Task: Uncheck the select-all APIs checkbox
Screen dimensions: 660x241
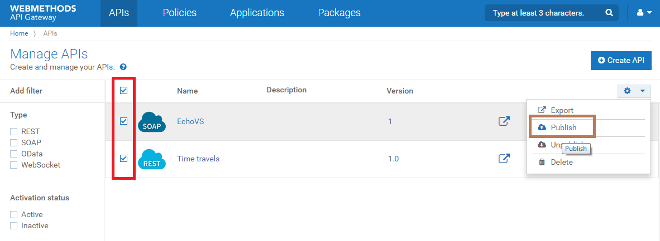Action: click(x=124, y=91)
